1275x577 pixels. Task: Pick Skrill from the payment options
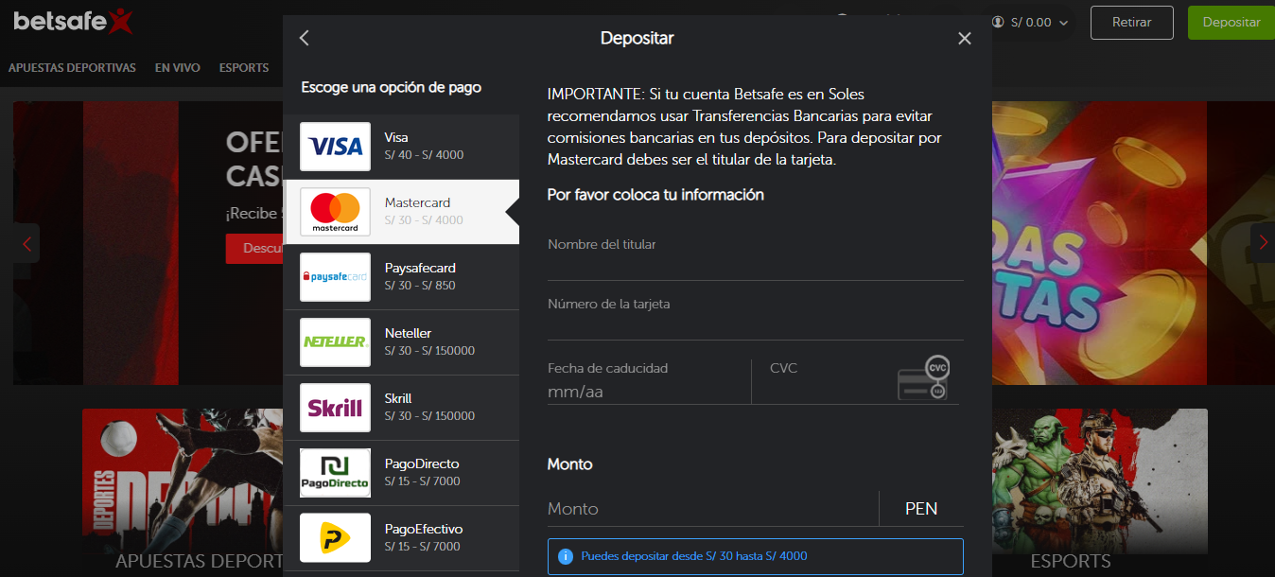tap(334, 407)
